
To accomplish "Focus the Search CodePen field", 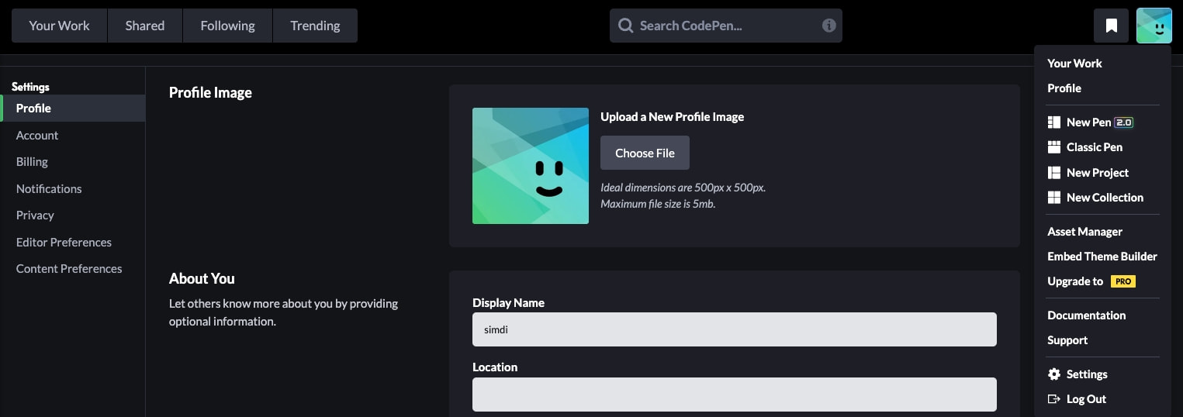I will (x=726, y=26).
